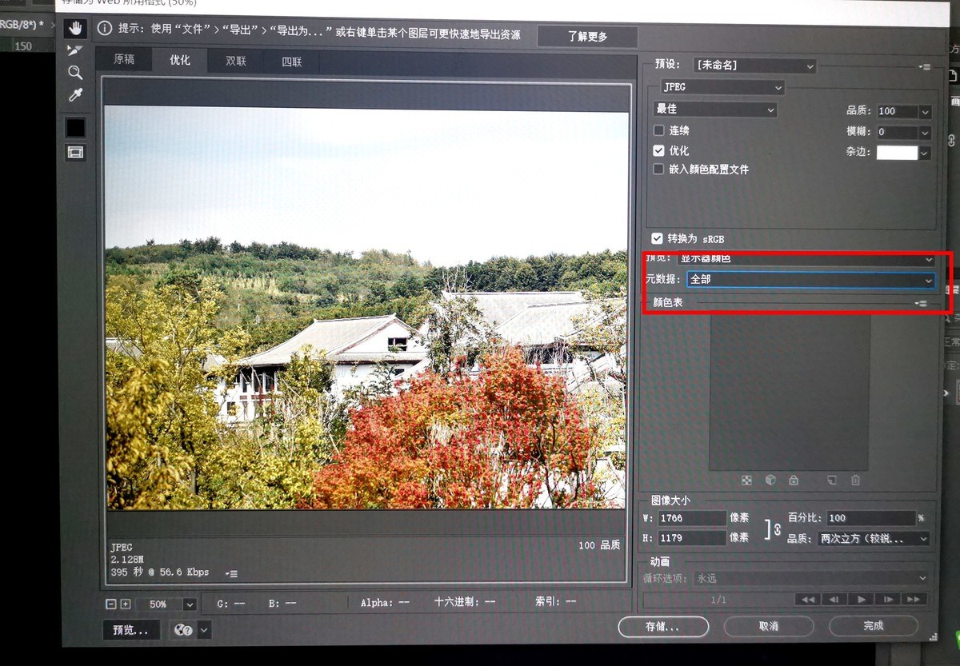Open the JPEG file format dropdown
Screen dimensions: 960x666
tap(722, 87)
